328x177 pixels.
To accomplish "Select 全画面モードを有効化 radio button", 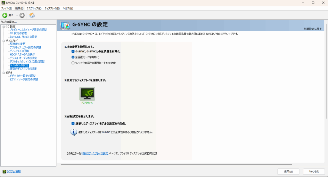I will point(73,57).
